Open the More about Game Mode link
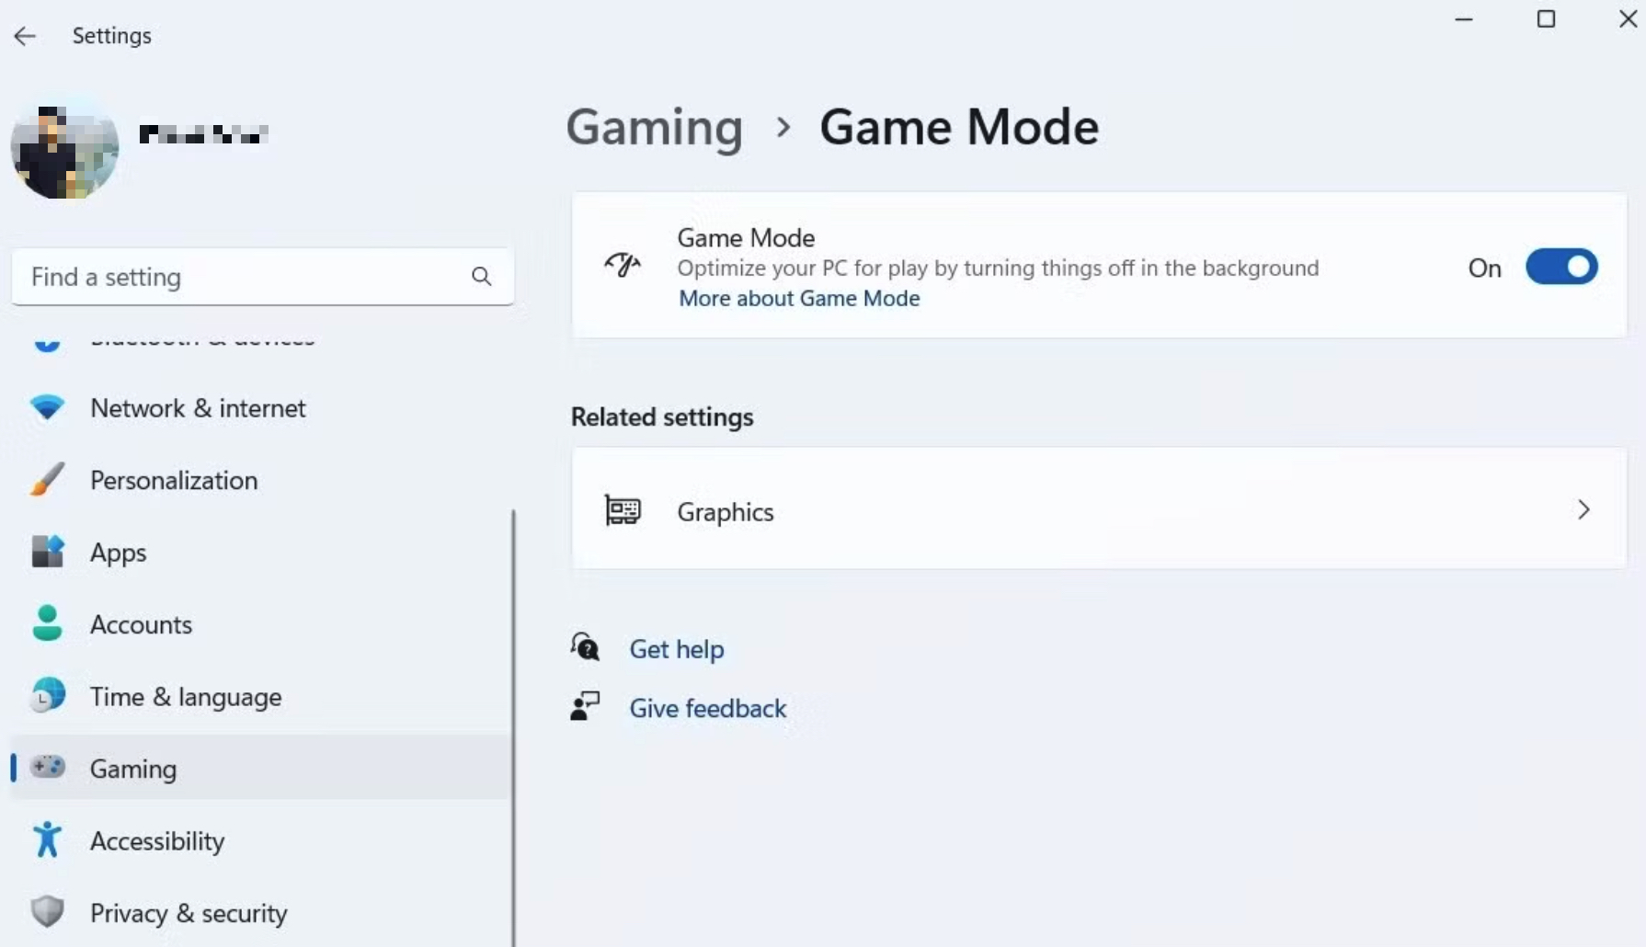Viewport: 1646px width, 947px height. 799,299
